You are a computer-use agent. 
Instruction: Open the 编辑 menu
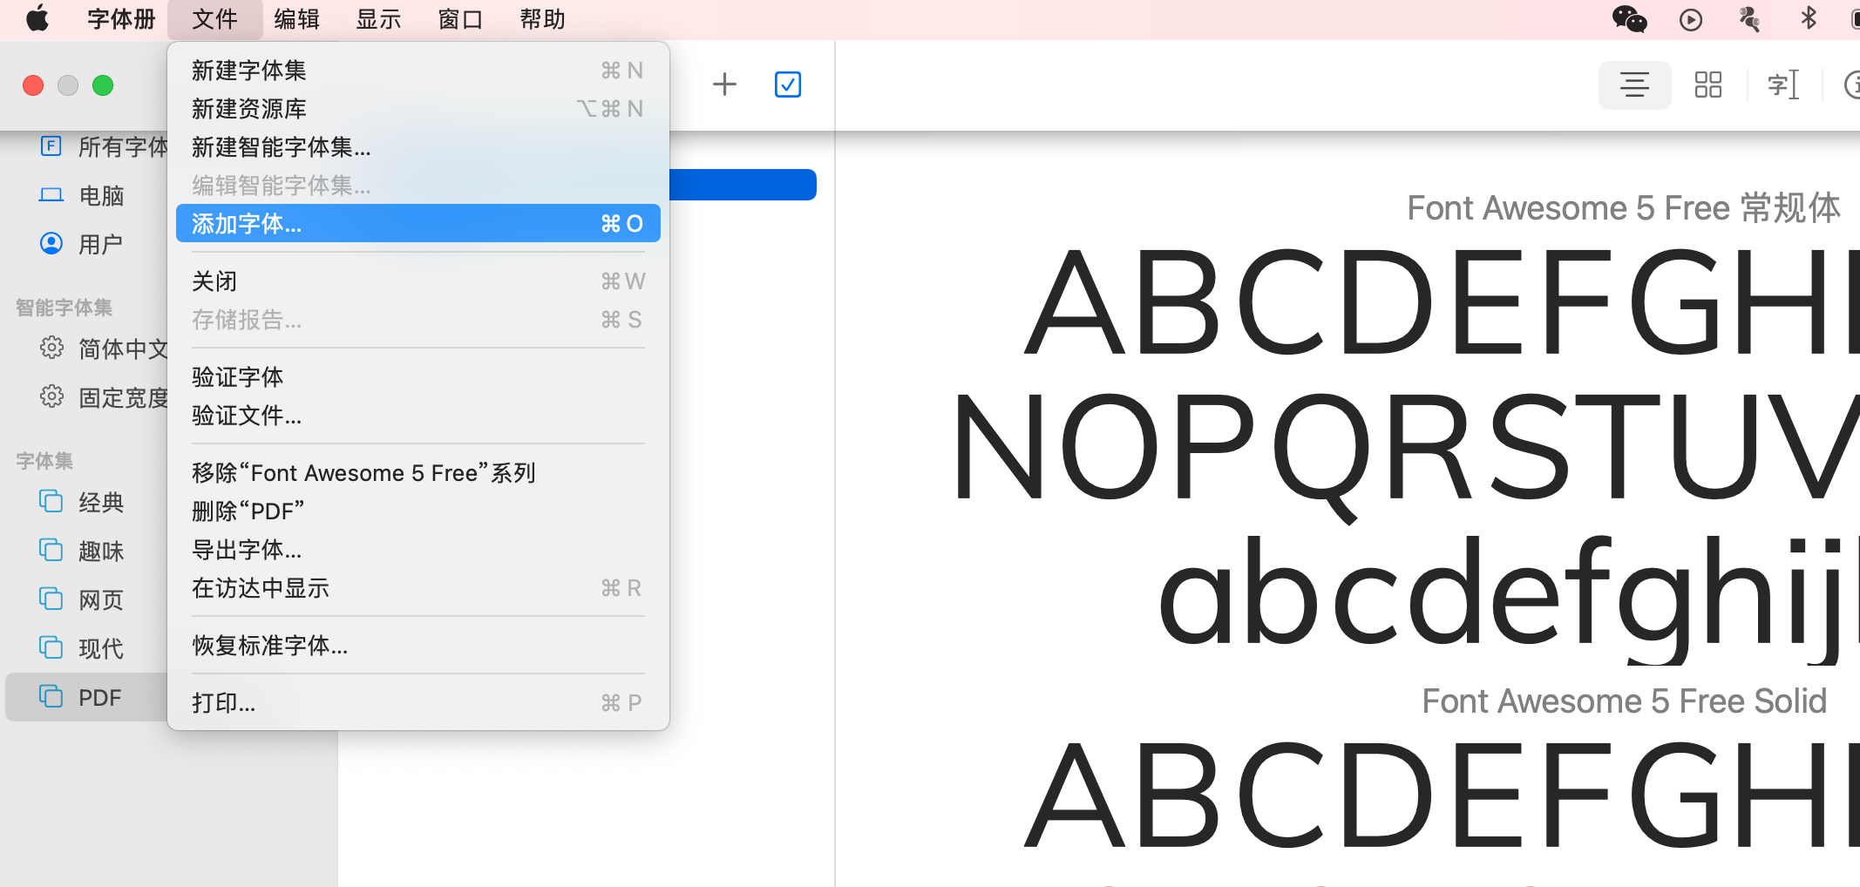click(x=296, y=19)
